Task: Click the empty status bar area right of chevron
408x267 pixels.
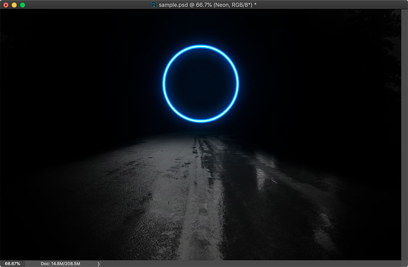Action: (255, 263)
